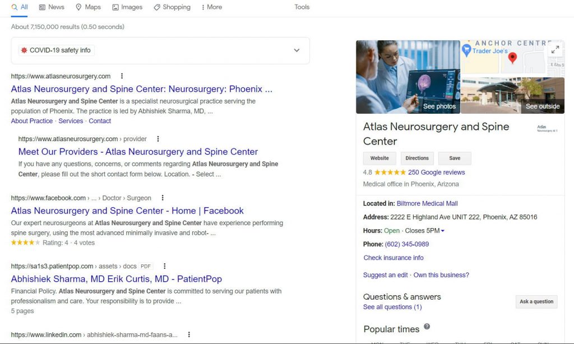
Task: Click the expand map icon
Action: click(x=555, y=49)
